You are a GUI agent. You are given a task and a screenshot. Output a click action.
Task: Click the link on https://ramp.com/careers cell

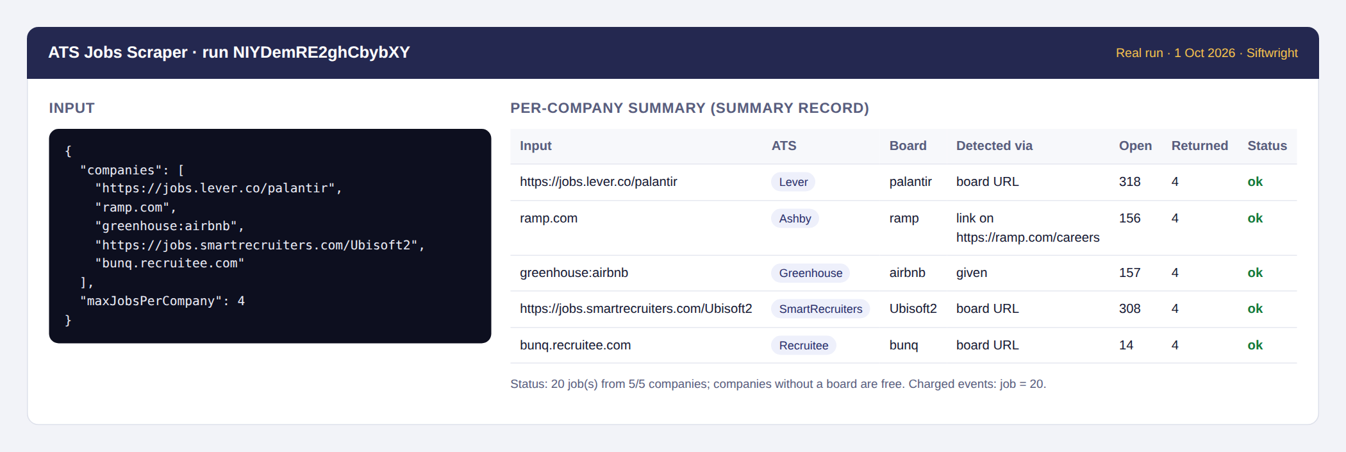coord(1027,228)
